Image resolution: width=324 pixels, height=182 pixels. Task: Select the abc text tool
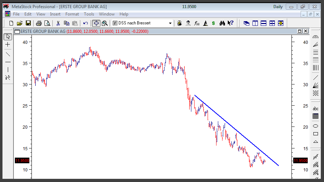[316, 108]
